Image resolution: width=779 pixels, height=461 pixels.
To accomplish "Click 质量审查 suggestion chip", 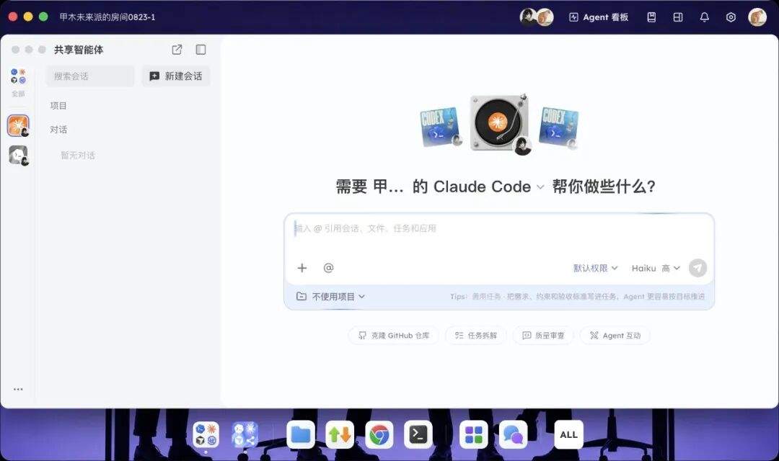I will point(543,336).
